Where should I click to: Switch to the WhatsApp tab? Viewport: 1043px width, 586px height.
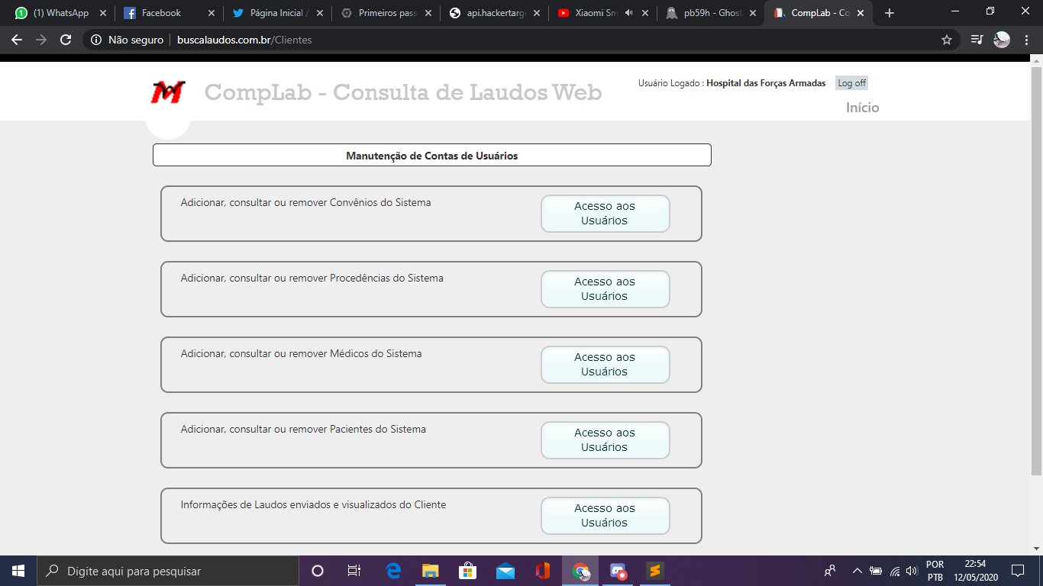click(x=61, y=13)
